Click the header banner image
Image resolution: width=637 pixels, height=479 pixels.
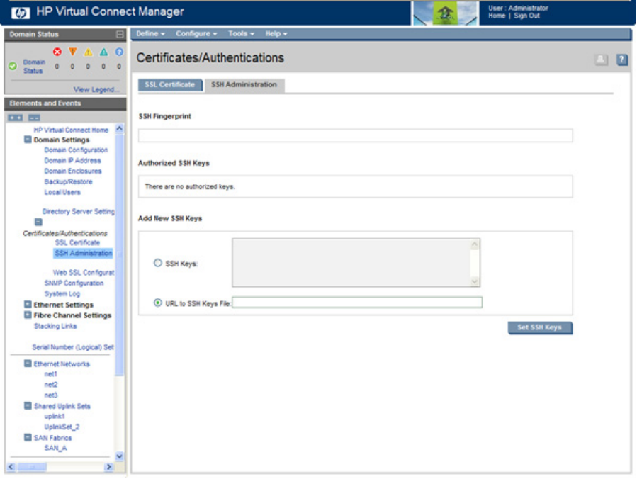pos(445,13)
